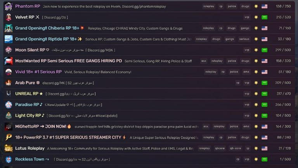Click the US flag on Vivid 18+ row
This screenshot has width=298, height=168.
point(264,72)
